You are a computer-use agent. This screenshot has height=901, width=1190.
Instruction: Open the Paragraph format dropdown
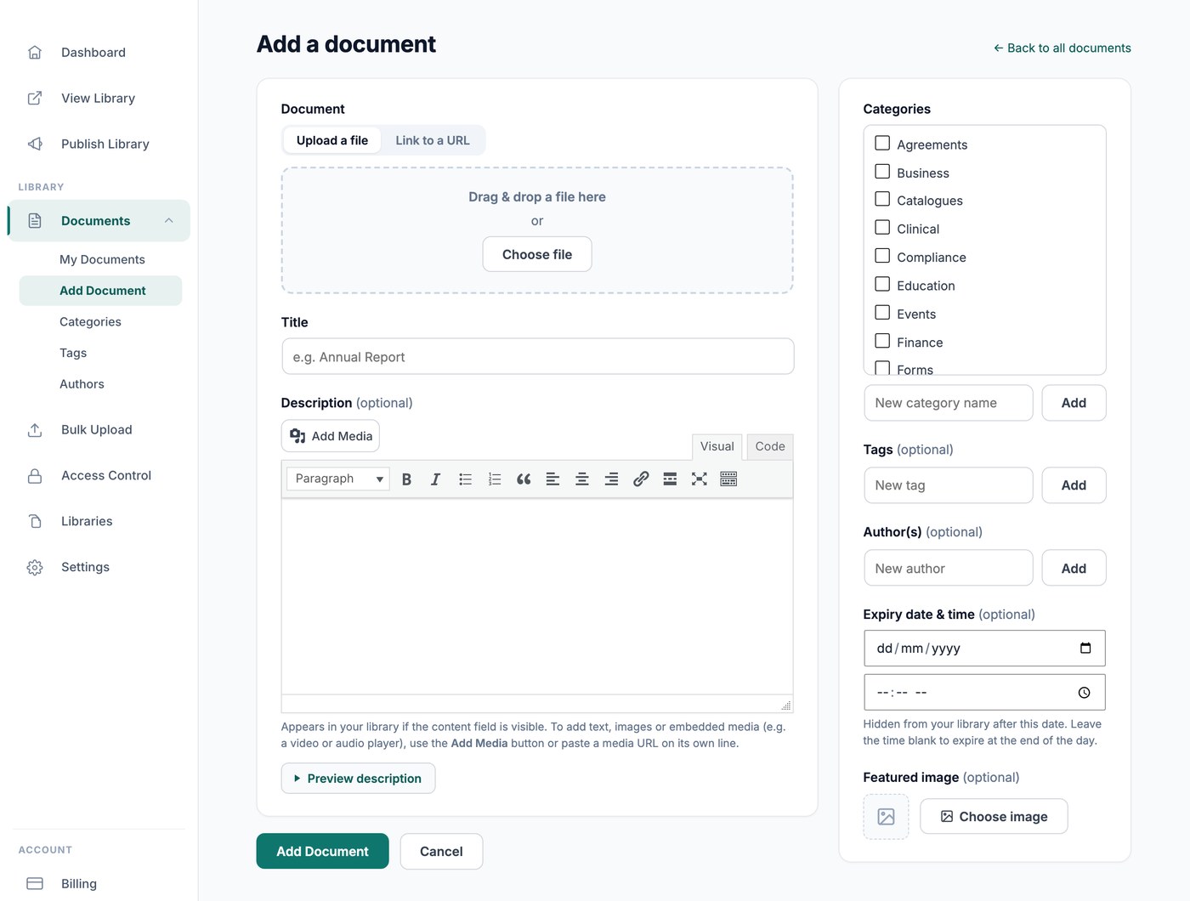[x=338, y=479]
